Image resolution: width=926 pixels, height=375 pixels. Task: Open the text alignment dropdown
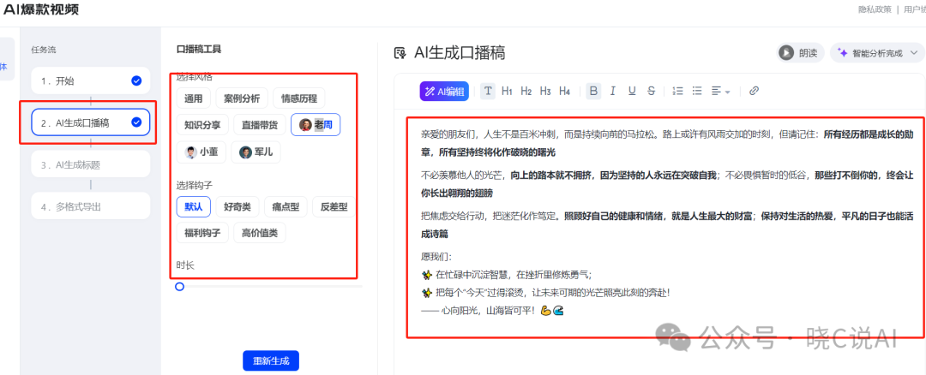click(x=720, y=91)
